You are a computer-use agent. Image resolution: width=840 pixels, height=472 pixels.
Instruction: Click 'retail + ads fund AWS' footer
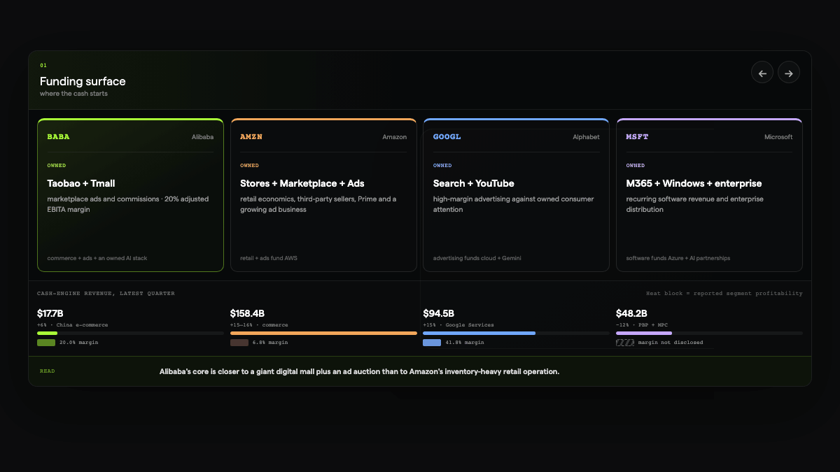pos(269,258)
